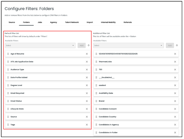Remove the __DoubleUnd__ filter
The width and height of the screenshot is (184, 139).
pos(175,78)
